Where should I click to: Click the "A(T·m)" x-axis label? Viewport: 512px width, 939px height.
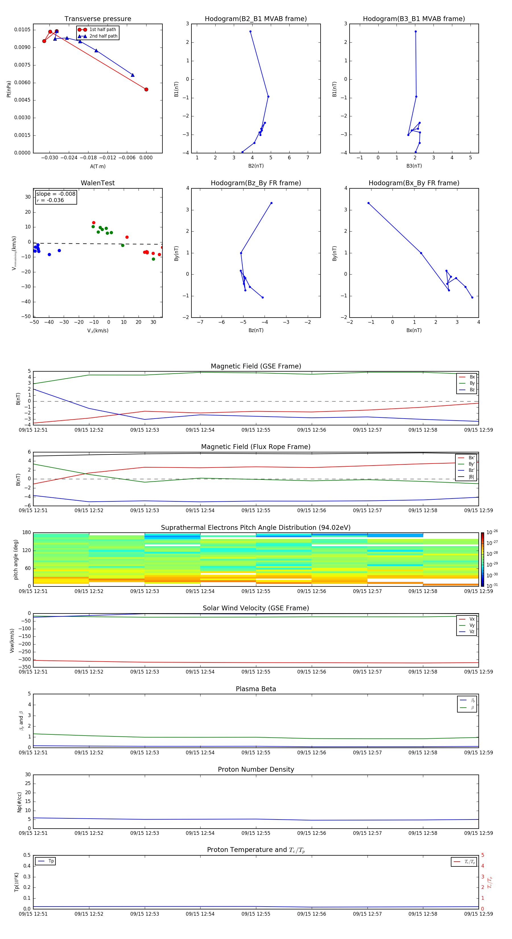98,166
